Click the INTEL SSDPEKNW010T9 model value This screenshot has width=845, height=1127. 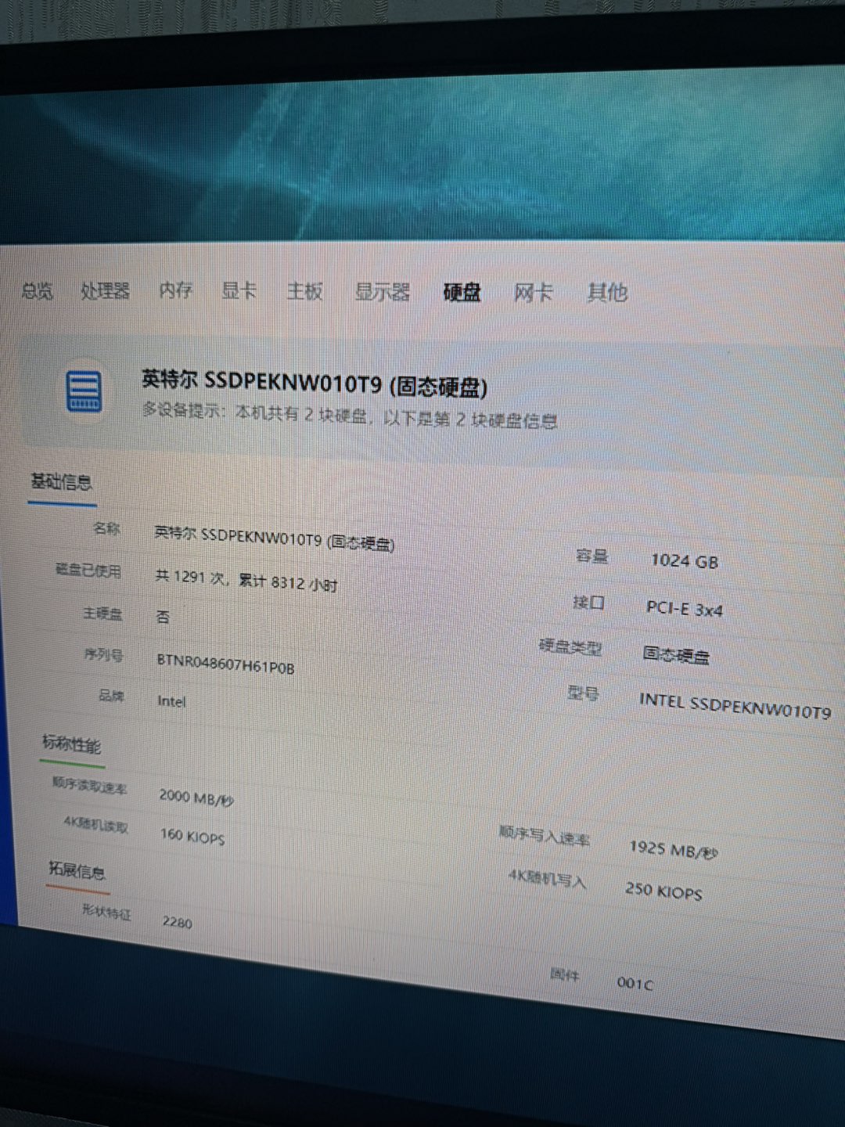click(x=734, y=705)
